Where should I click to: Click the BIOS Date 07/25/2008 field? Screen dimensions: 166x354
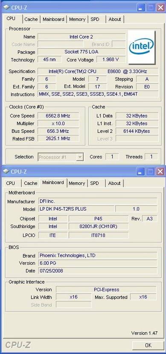point(98,271)
